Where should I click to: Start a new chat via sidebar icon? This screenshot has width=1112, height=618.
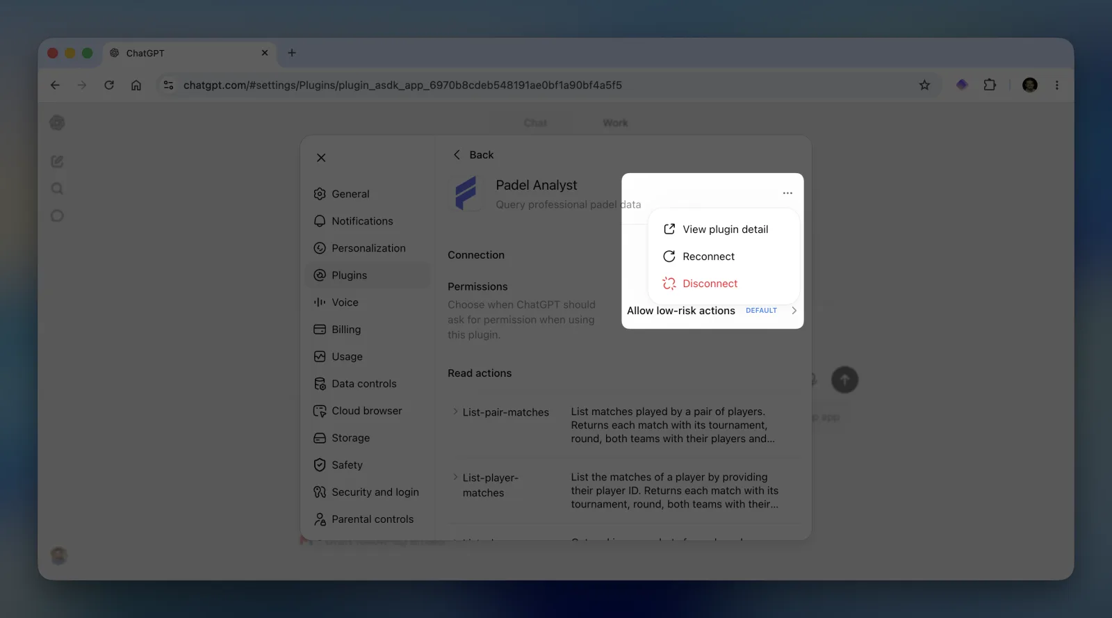[x=58, y=161]
